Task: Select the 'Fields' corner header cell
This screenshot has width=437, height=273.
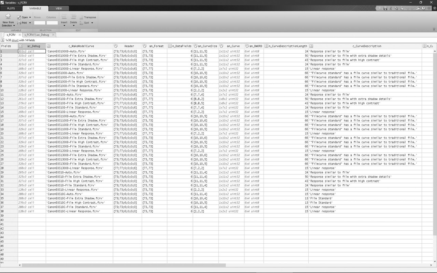Action: click(x=9, y=46)
